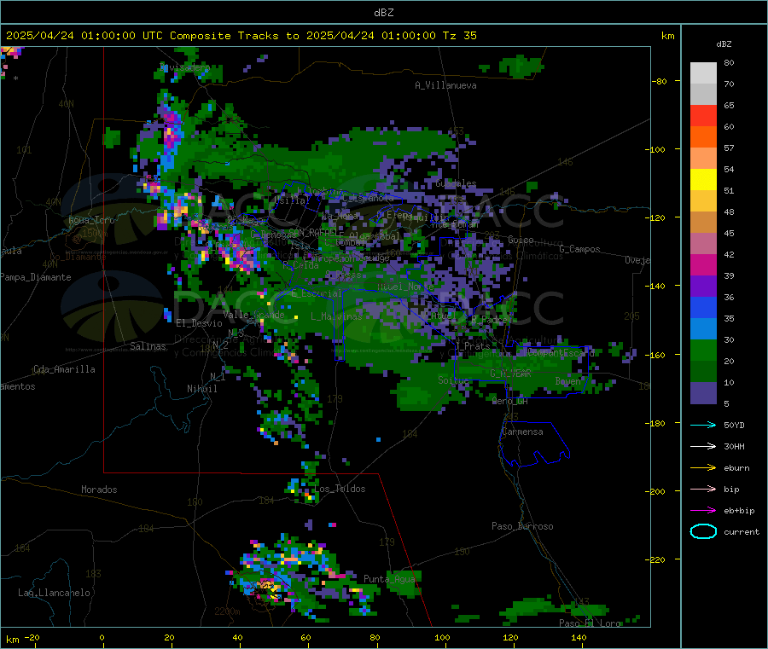The height and width of the screenshot is (649, 768).
Task: Click the yellow eburn arrow in legend
Action: click(x=703, y=468)
